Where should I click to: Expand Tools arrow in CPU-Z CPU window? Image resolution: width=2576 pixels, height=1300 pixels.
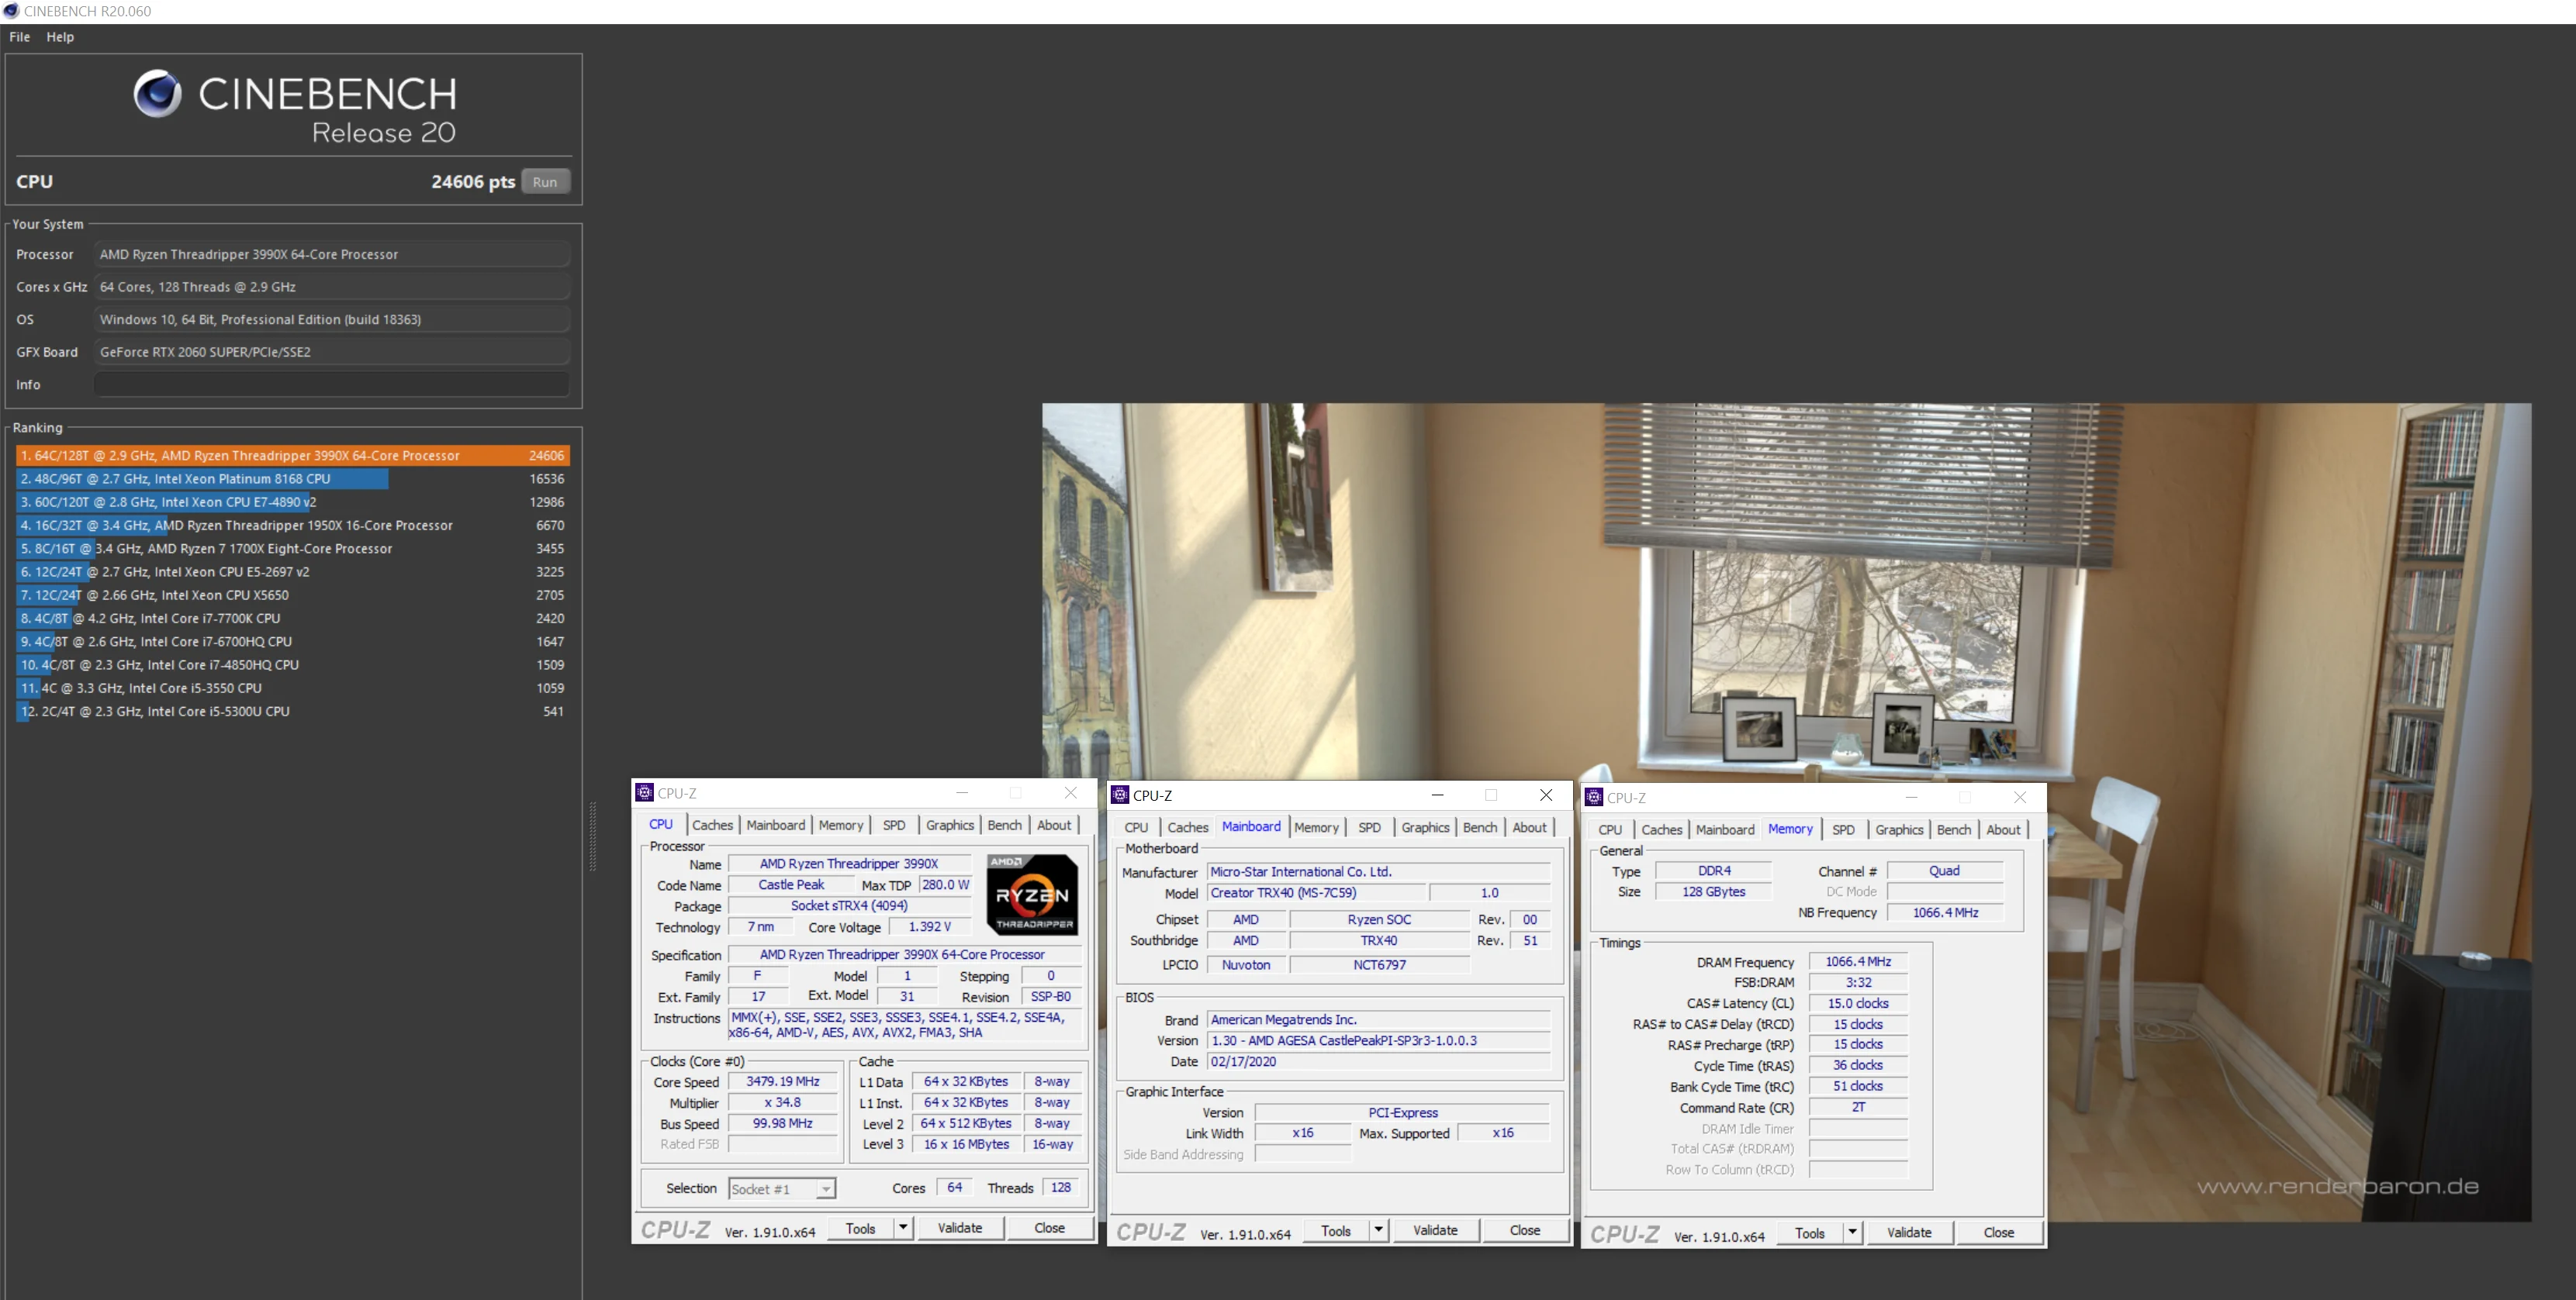click(903, 1228)
